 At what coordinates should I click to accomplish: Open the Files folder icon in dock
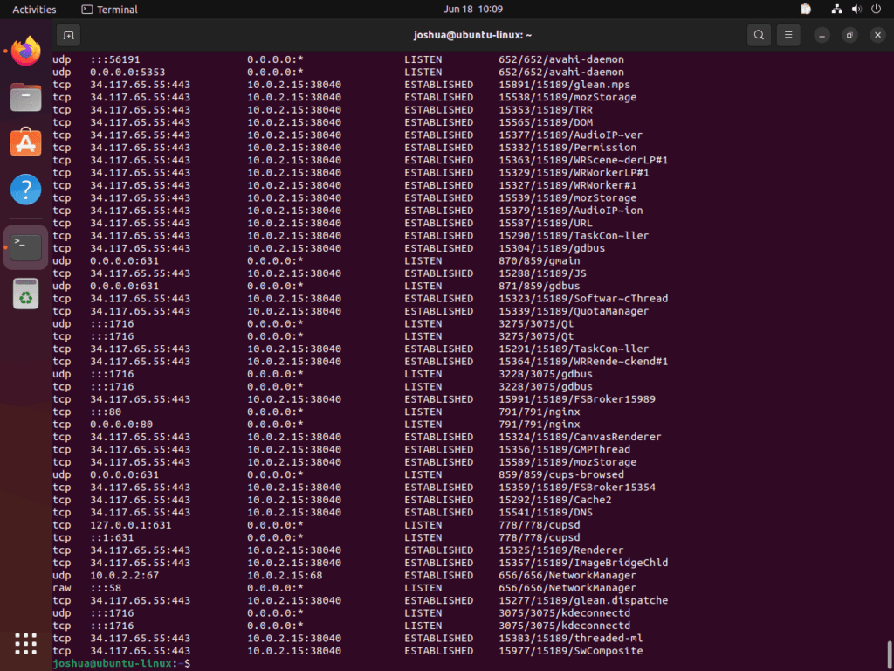pos(25,97)
